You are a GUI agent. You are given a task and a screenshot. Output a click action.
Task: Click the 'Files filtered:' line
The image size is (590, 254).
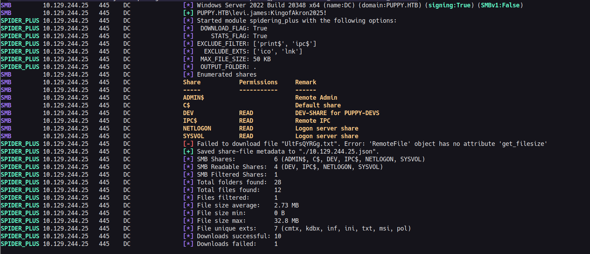click(237, 198)
